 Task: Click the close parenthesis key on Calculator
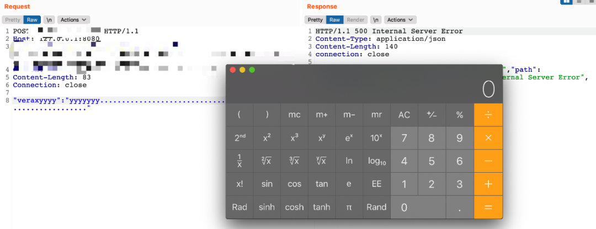click(267, 115)
